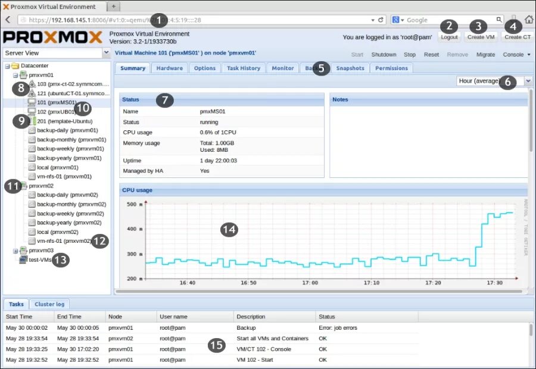Open the Task History tab
The width and height of the screenshot is (536, 369).
[244, 68]
